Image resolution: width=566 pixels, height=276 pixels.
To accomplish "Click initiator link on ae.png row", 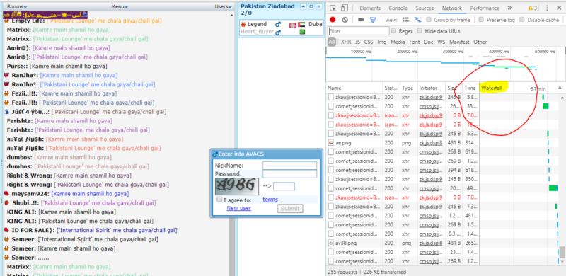I will coord(431,143).
